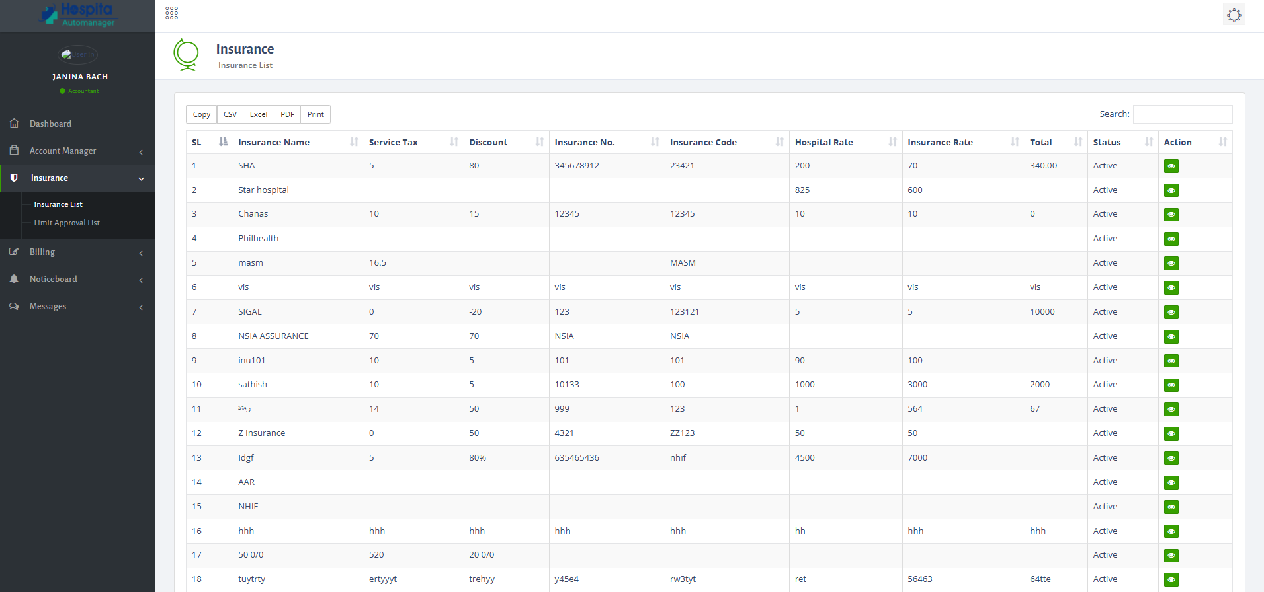Expand the Billing sidebar menu
This screenshot has height=592, width=1264.
pyautogui.click(x=77, y=252)
